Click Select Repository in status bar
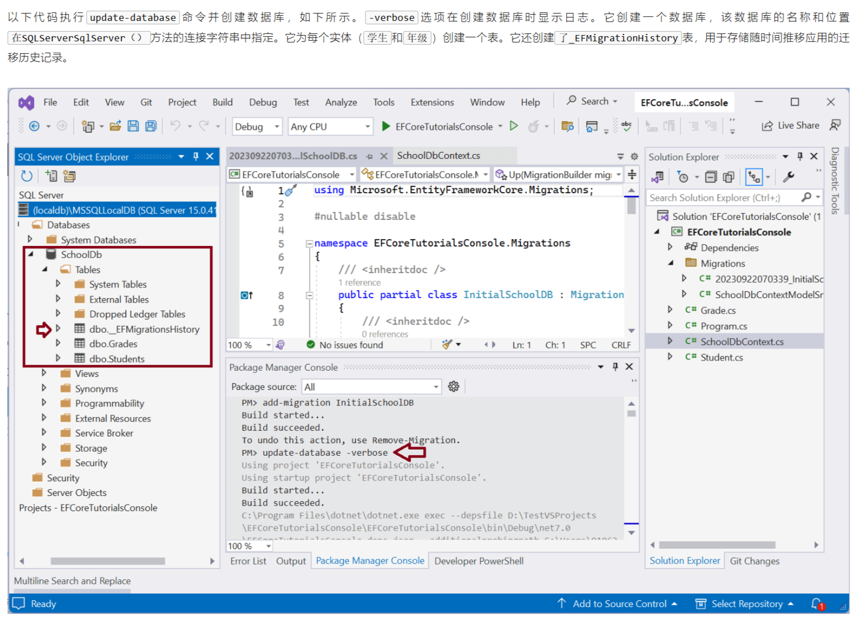 [745, 604]
